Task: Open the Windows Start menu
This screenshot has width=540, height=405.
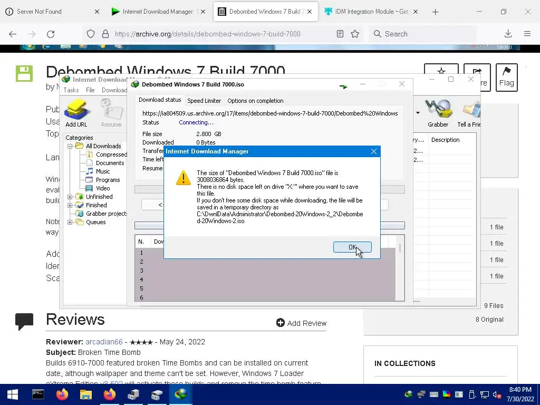Action: 13,394
